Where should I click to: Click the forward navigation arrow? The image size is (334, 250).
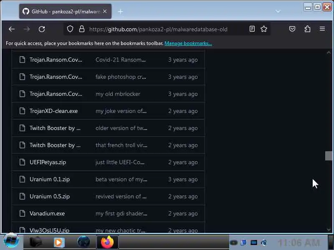click(27, 29)
